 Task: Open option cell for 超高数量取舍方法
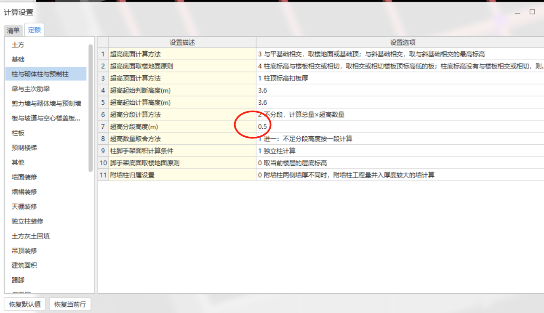click(400, 139)
